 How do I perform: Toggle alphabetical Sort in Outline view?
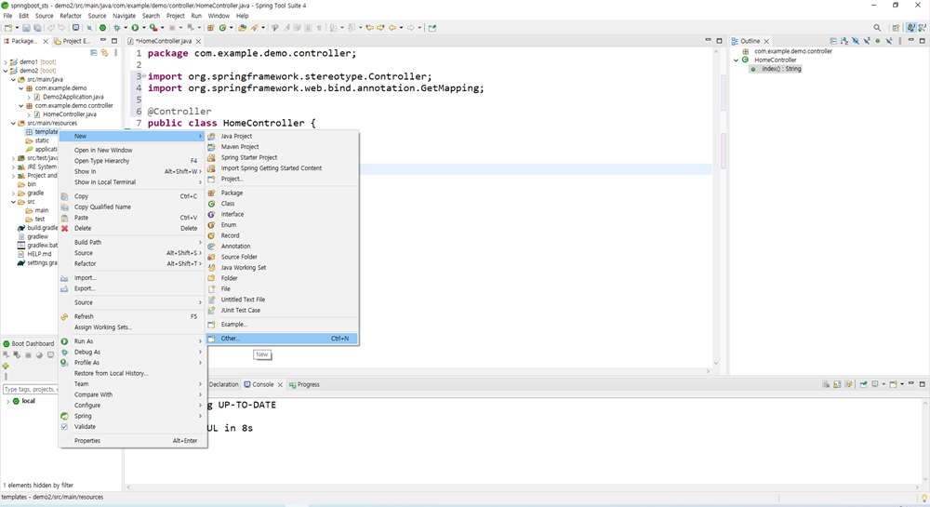pyautogui.click(x=844, y=41)
